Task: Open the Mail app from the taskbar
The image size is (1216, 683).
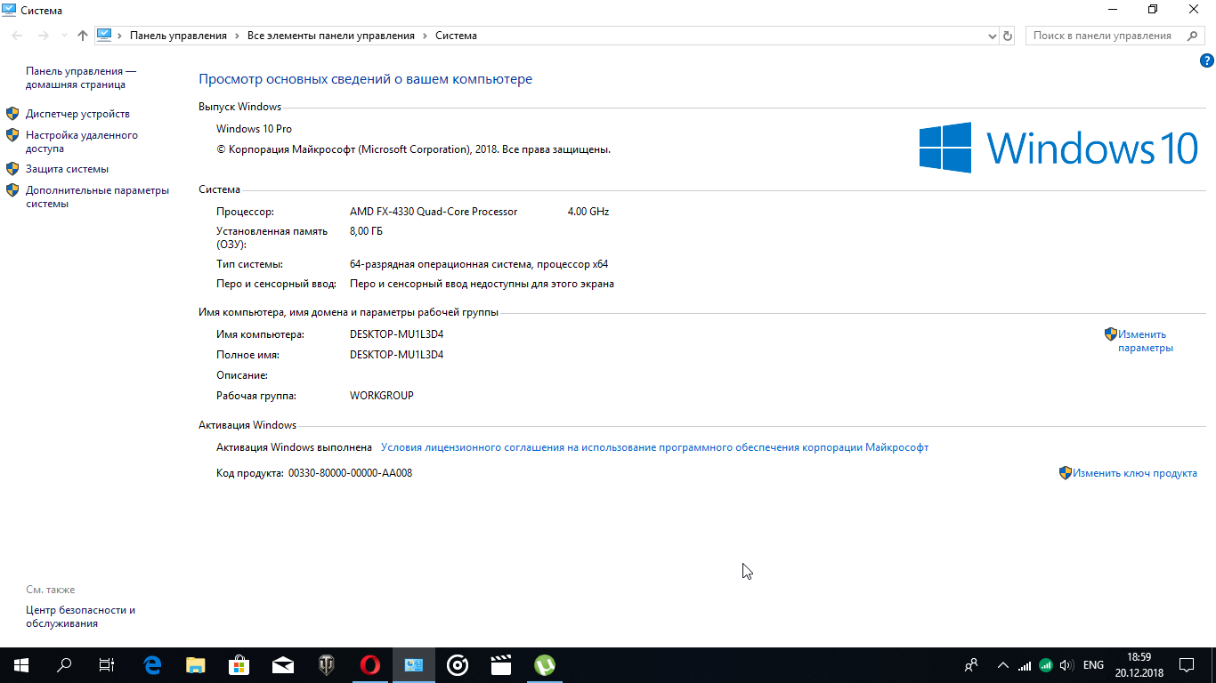Action: coord(283,665)
